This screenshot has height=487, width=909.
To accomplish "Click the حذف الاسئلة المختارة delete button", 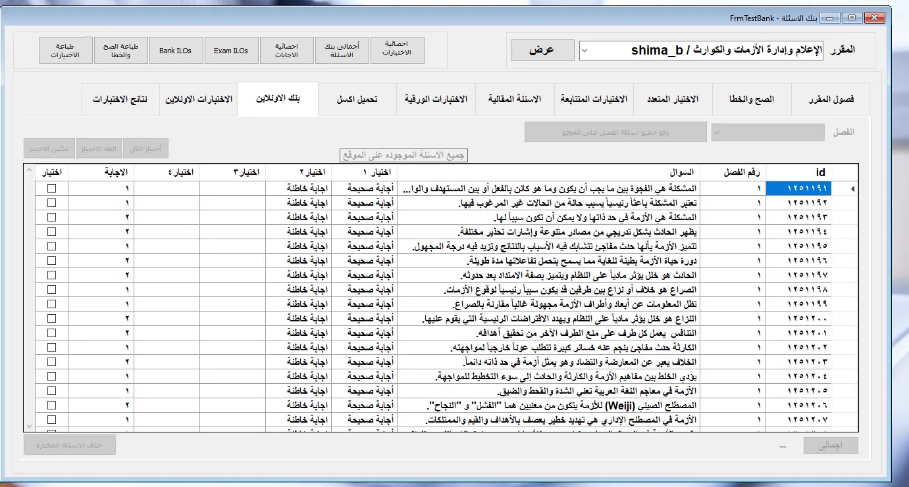I will 70,445.
